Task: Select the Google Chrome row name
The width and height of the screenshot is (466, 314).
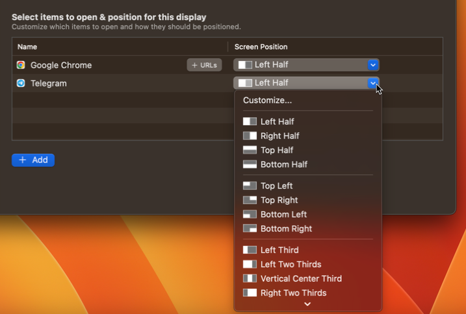Action: 61,65
